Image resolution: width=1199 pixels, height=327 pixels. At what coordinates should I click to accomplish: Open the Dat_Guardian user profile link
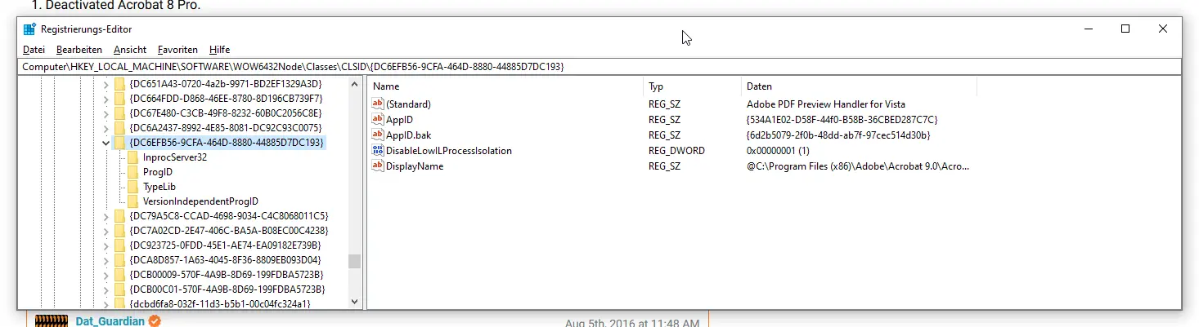click(x=110, y=322)
